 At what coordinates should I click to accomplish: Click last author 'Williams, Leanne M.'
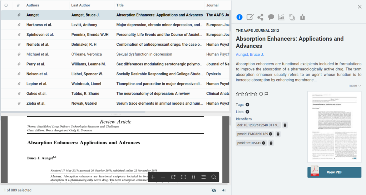pyautogui.click(x=89, y=64)
